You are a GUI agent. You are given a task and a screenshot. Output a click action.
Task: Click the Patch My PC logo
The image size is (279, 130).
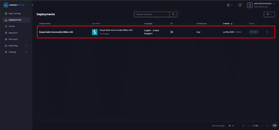click(x=14, y=5)
